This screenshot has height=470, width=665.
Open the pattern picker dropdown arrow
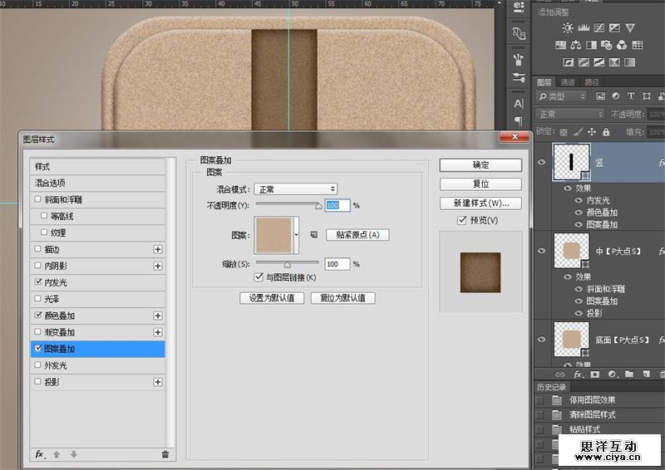click(296, 235)
